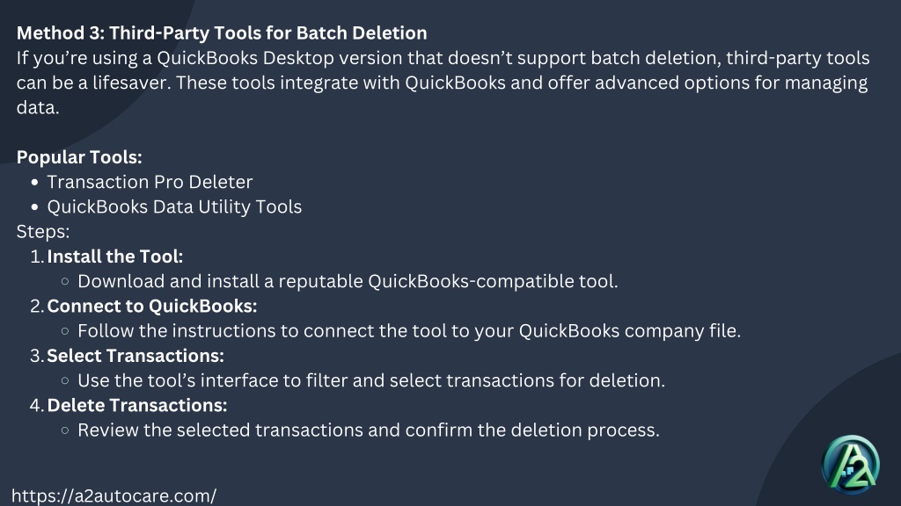
Task: Click the hollow bullet before Download and install
Action: point(65,281)
